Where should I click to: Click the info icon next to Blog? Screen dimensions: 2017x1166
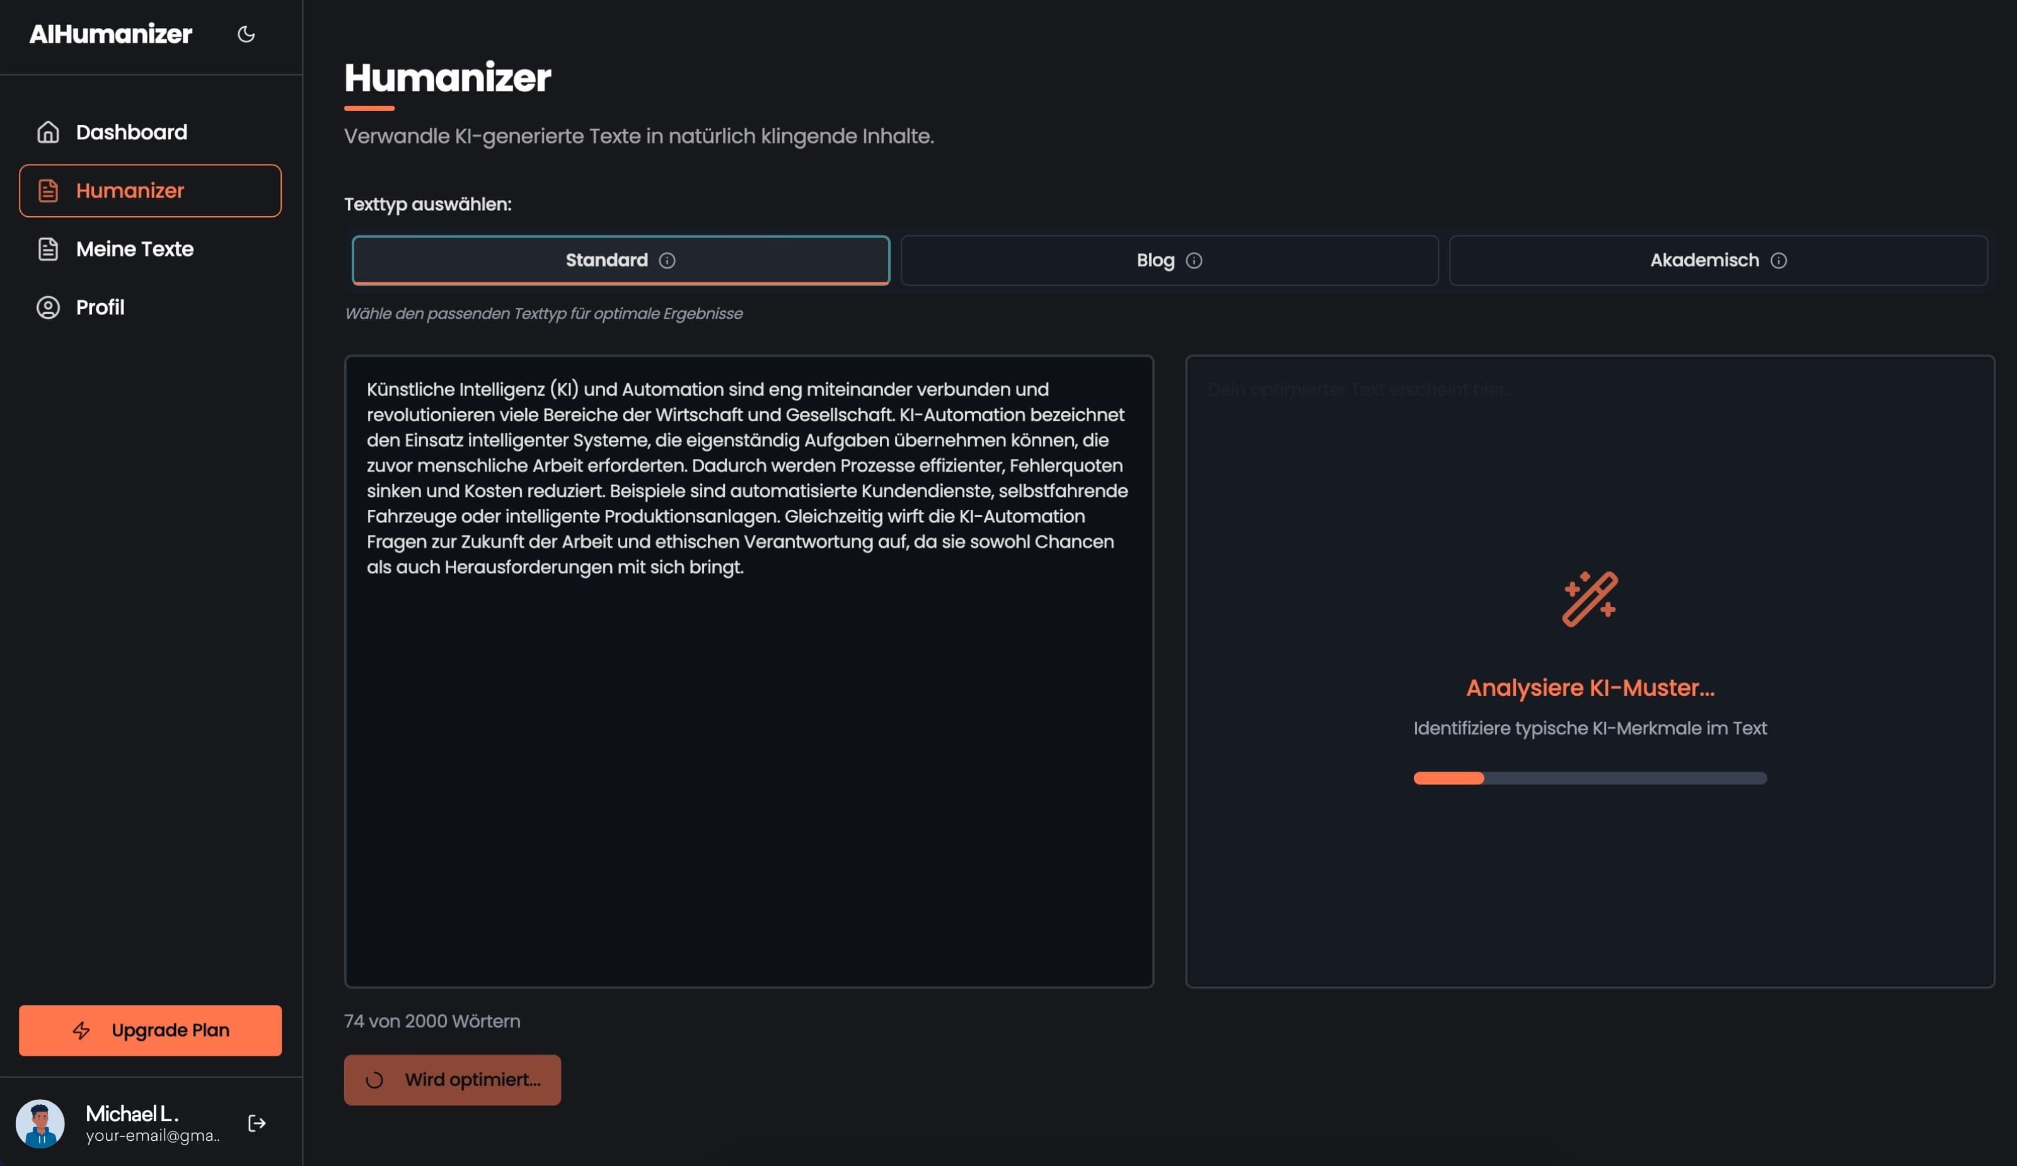pyautogui.click(x=1193, y=261)
